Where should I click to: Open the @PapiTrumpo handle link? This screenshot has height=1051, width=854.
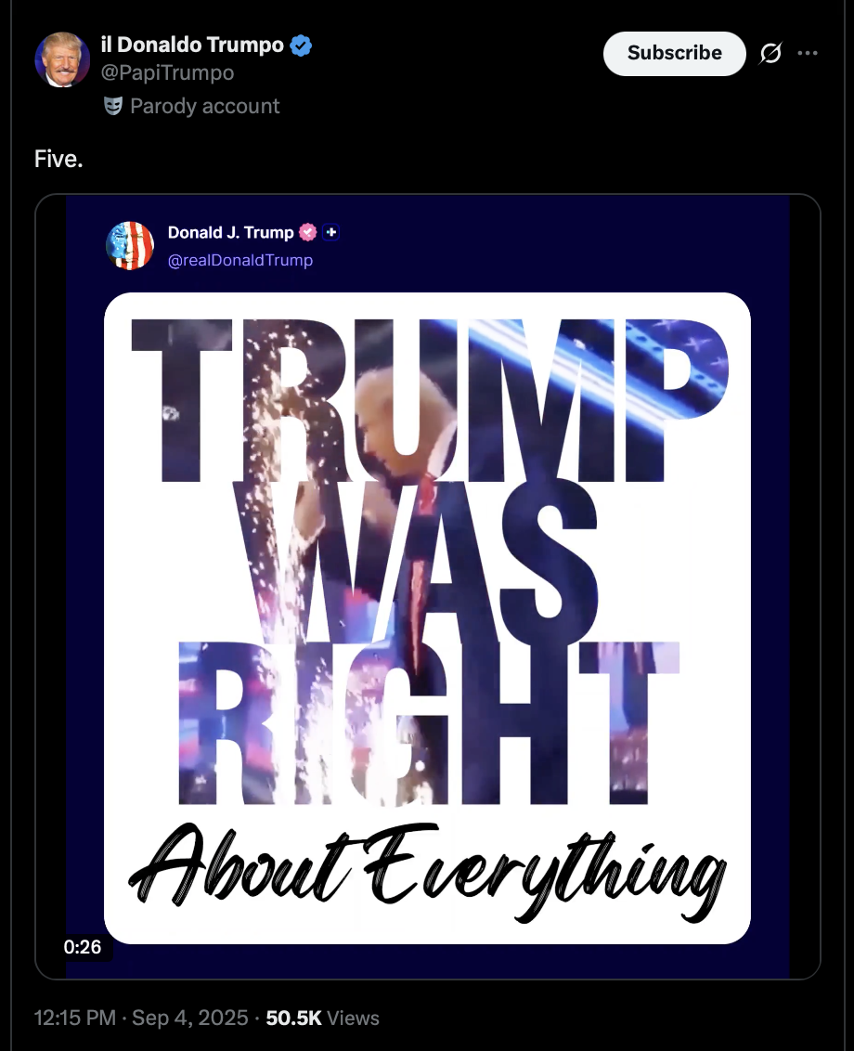[x=168, y=72]
